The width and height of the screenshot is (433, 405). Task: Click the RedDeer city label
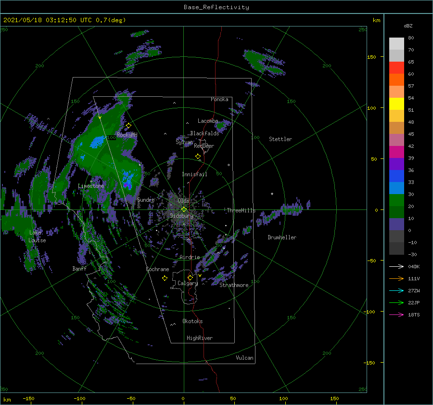[x=204, y=146]
